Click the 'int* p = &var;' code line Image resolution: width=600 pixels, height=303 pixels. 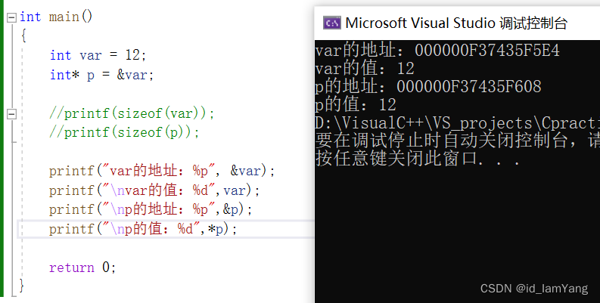point(102,75)
